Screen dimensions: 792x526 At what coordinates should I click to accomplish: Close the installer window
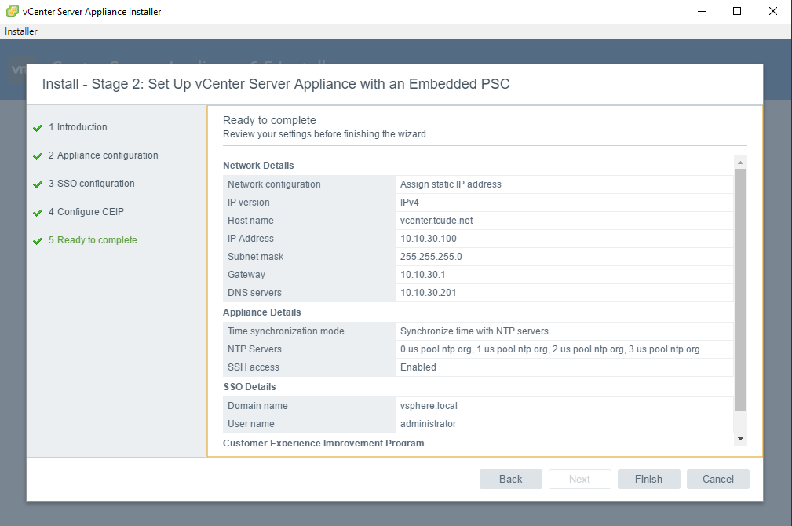773,11
